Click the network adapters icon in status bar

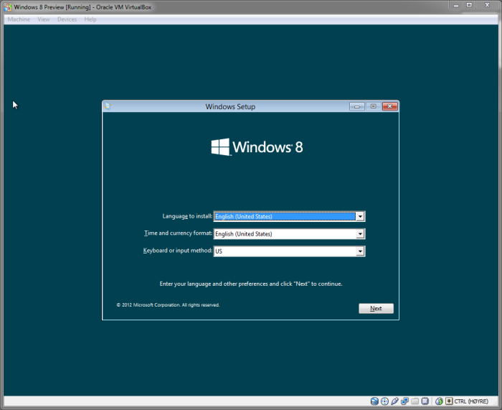(404, 401)
